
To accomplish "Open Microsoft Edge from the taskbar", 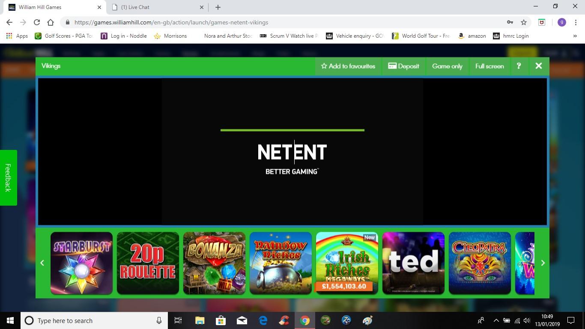I will pyautogui.click(x=263, y=320).
